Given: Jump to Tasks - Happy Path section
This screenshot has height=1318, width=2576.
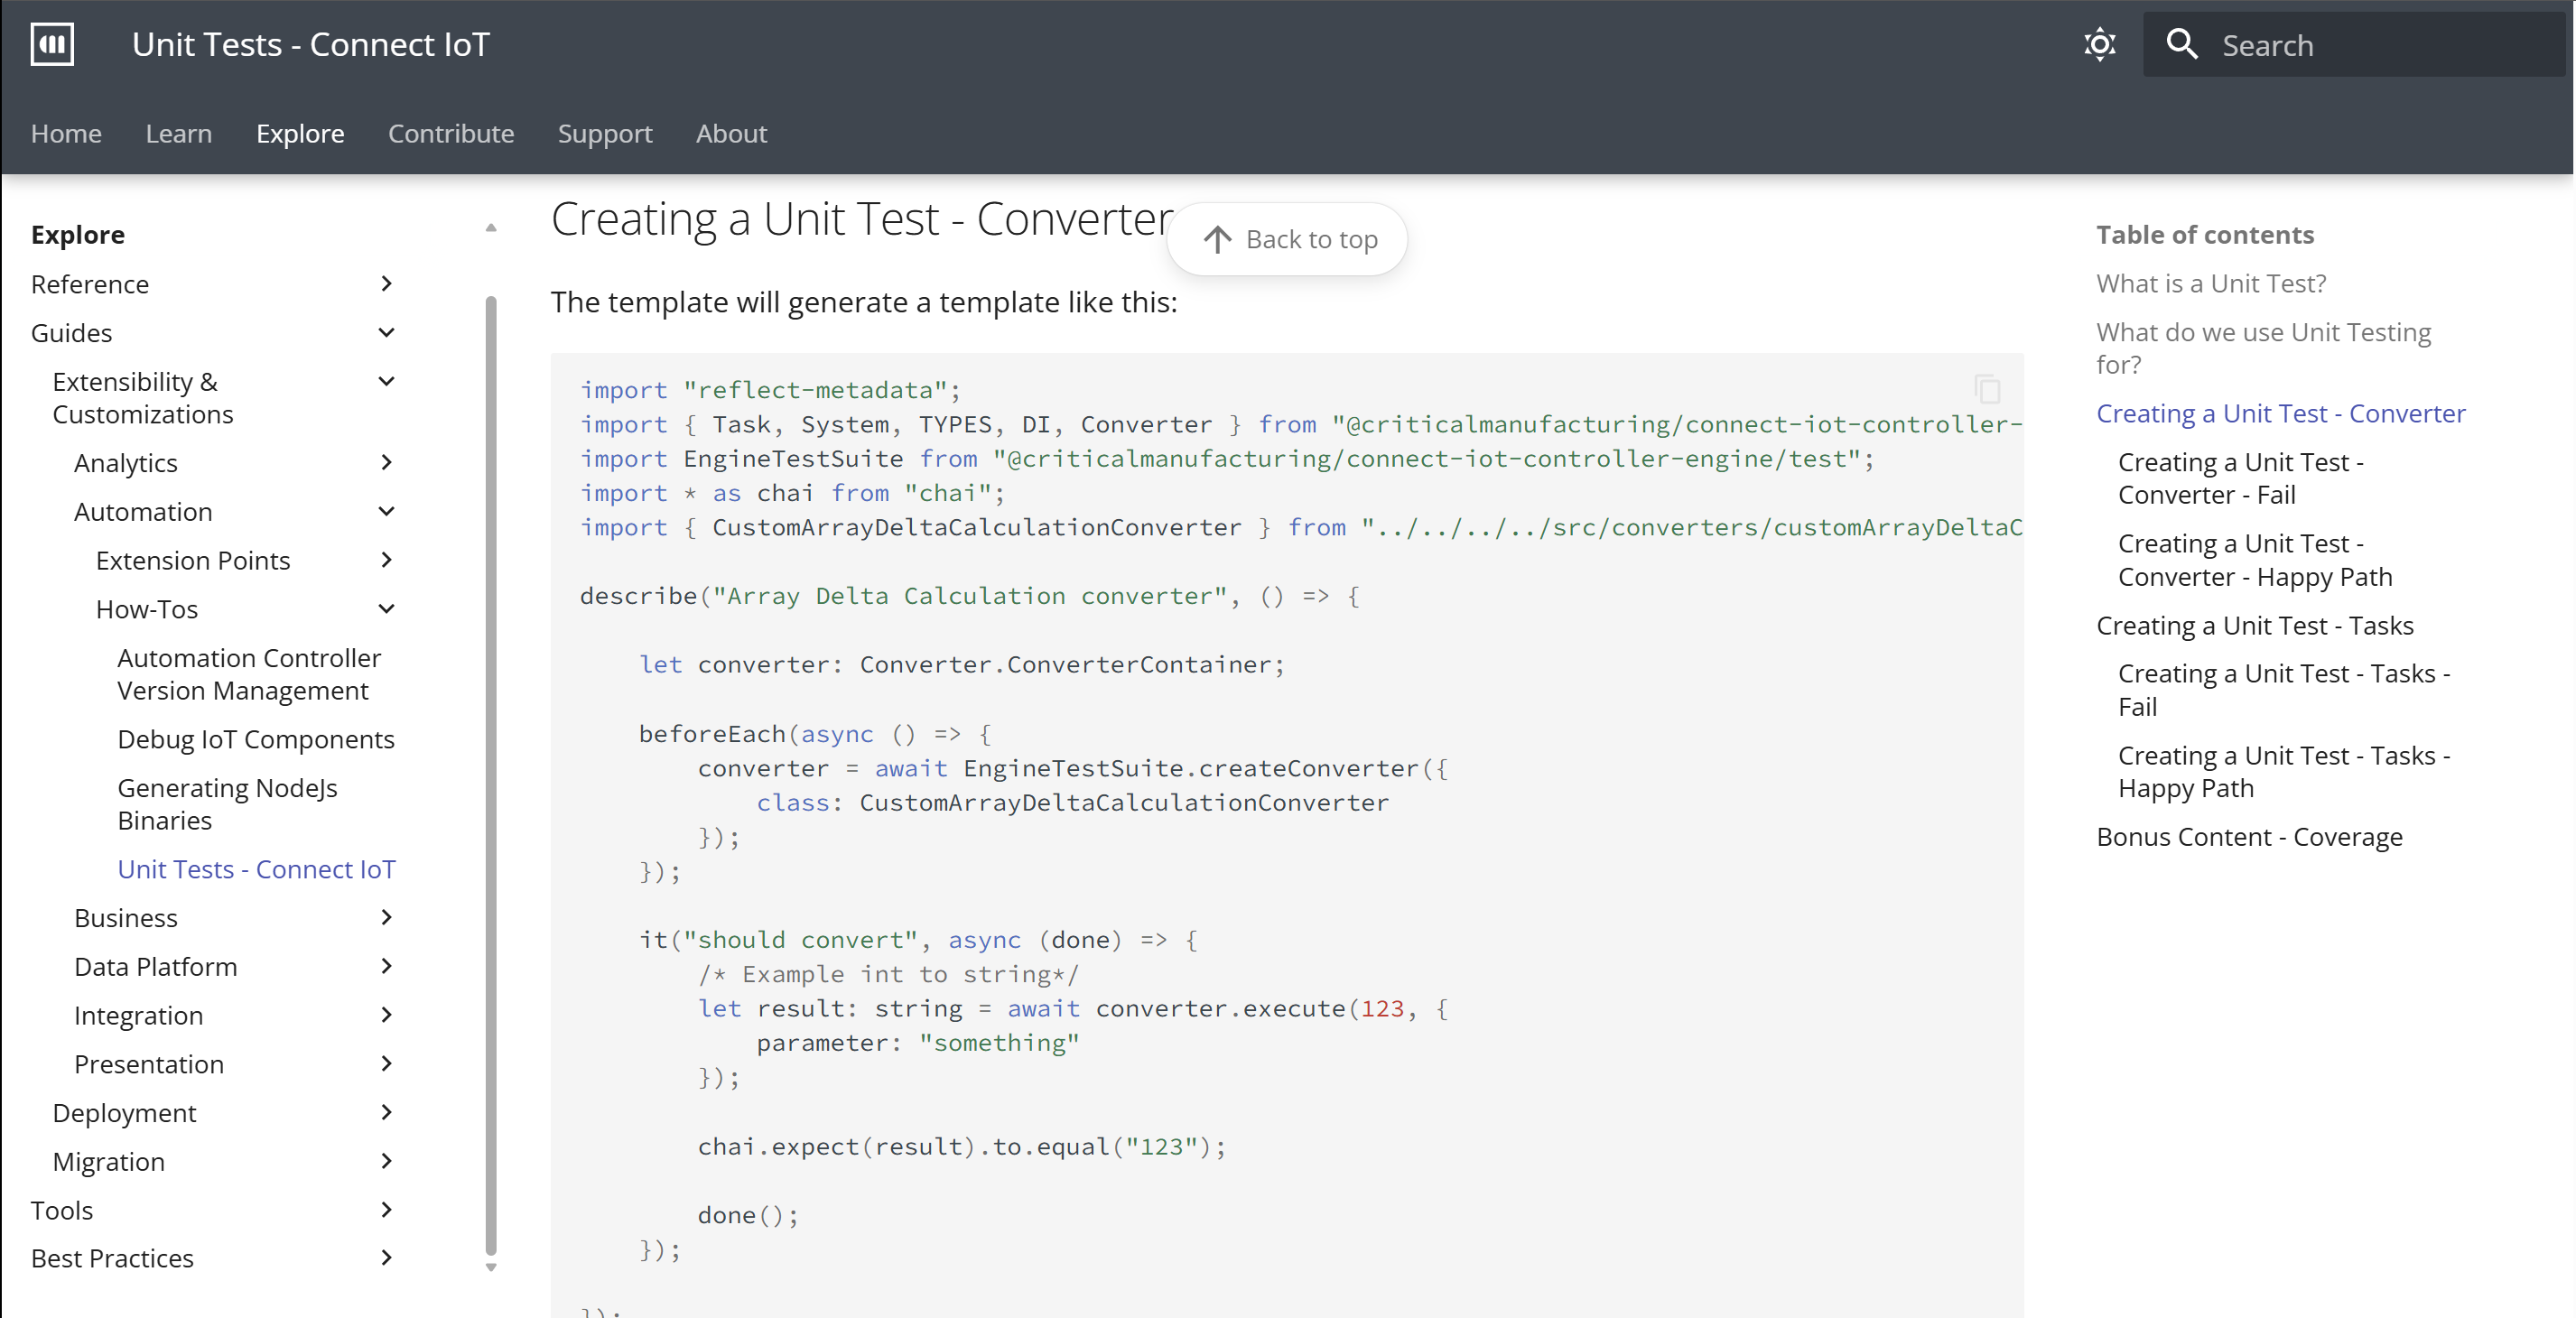Looking at the screenshot, I should [2284, 772].
